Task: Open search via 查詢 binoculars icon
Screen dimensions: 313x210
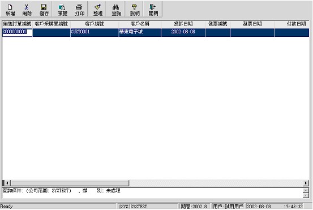Action: (116, 10)
